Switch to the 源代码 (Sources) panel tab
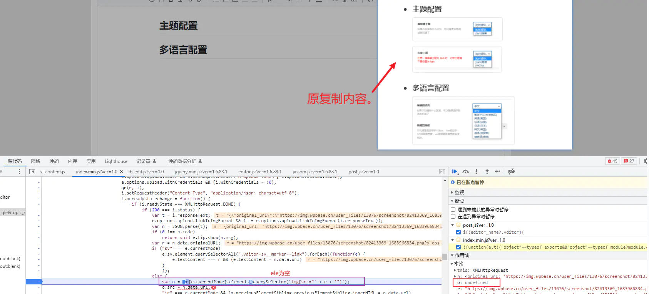Viewport: 649px width, 294px height. point(15,161)
